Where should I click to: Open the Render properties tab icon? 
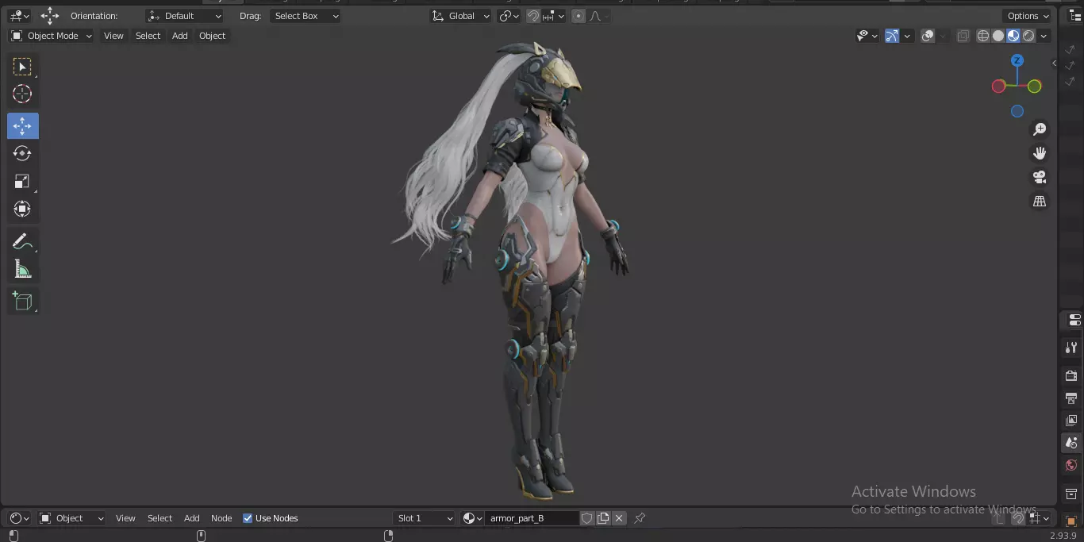coord(1071,375)
